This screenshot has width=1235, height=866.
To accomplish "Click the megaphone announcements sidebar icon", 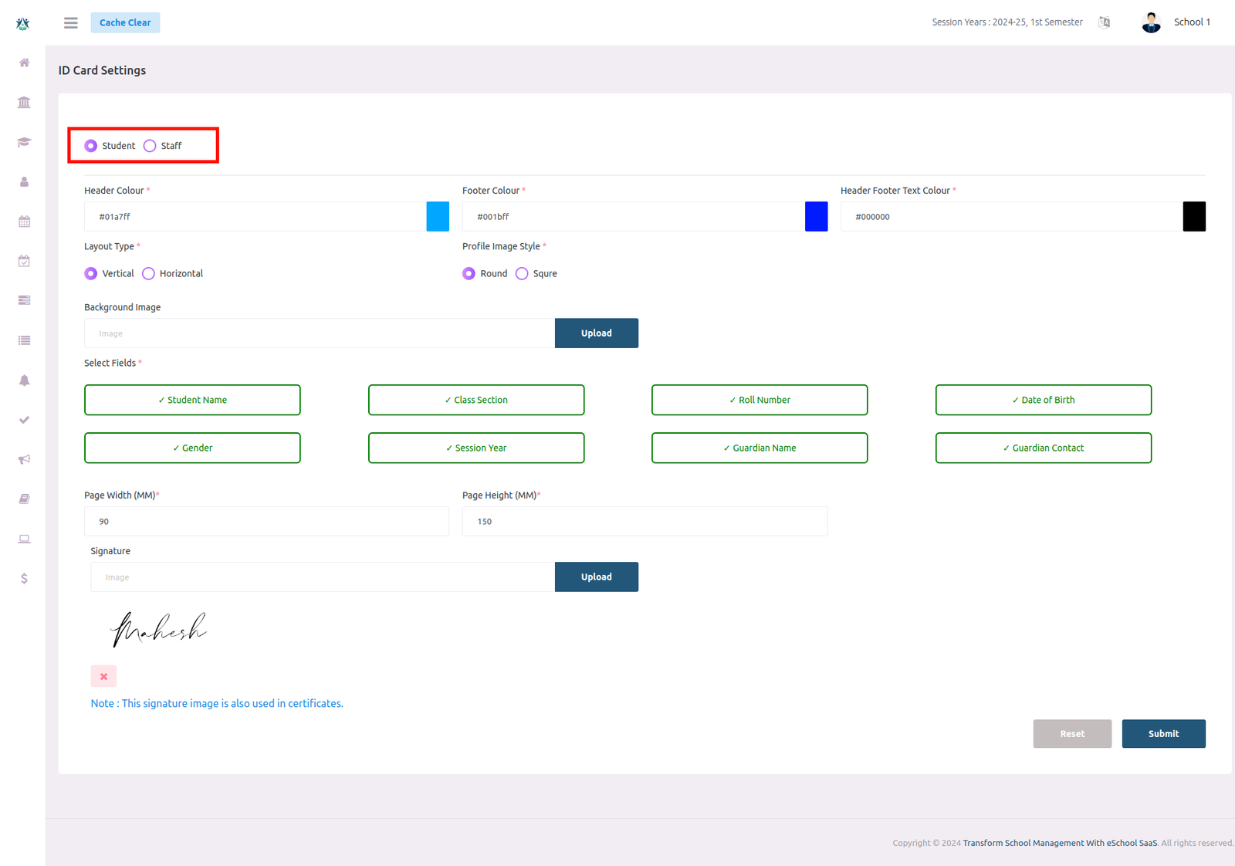I will (x=24, y=460).
